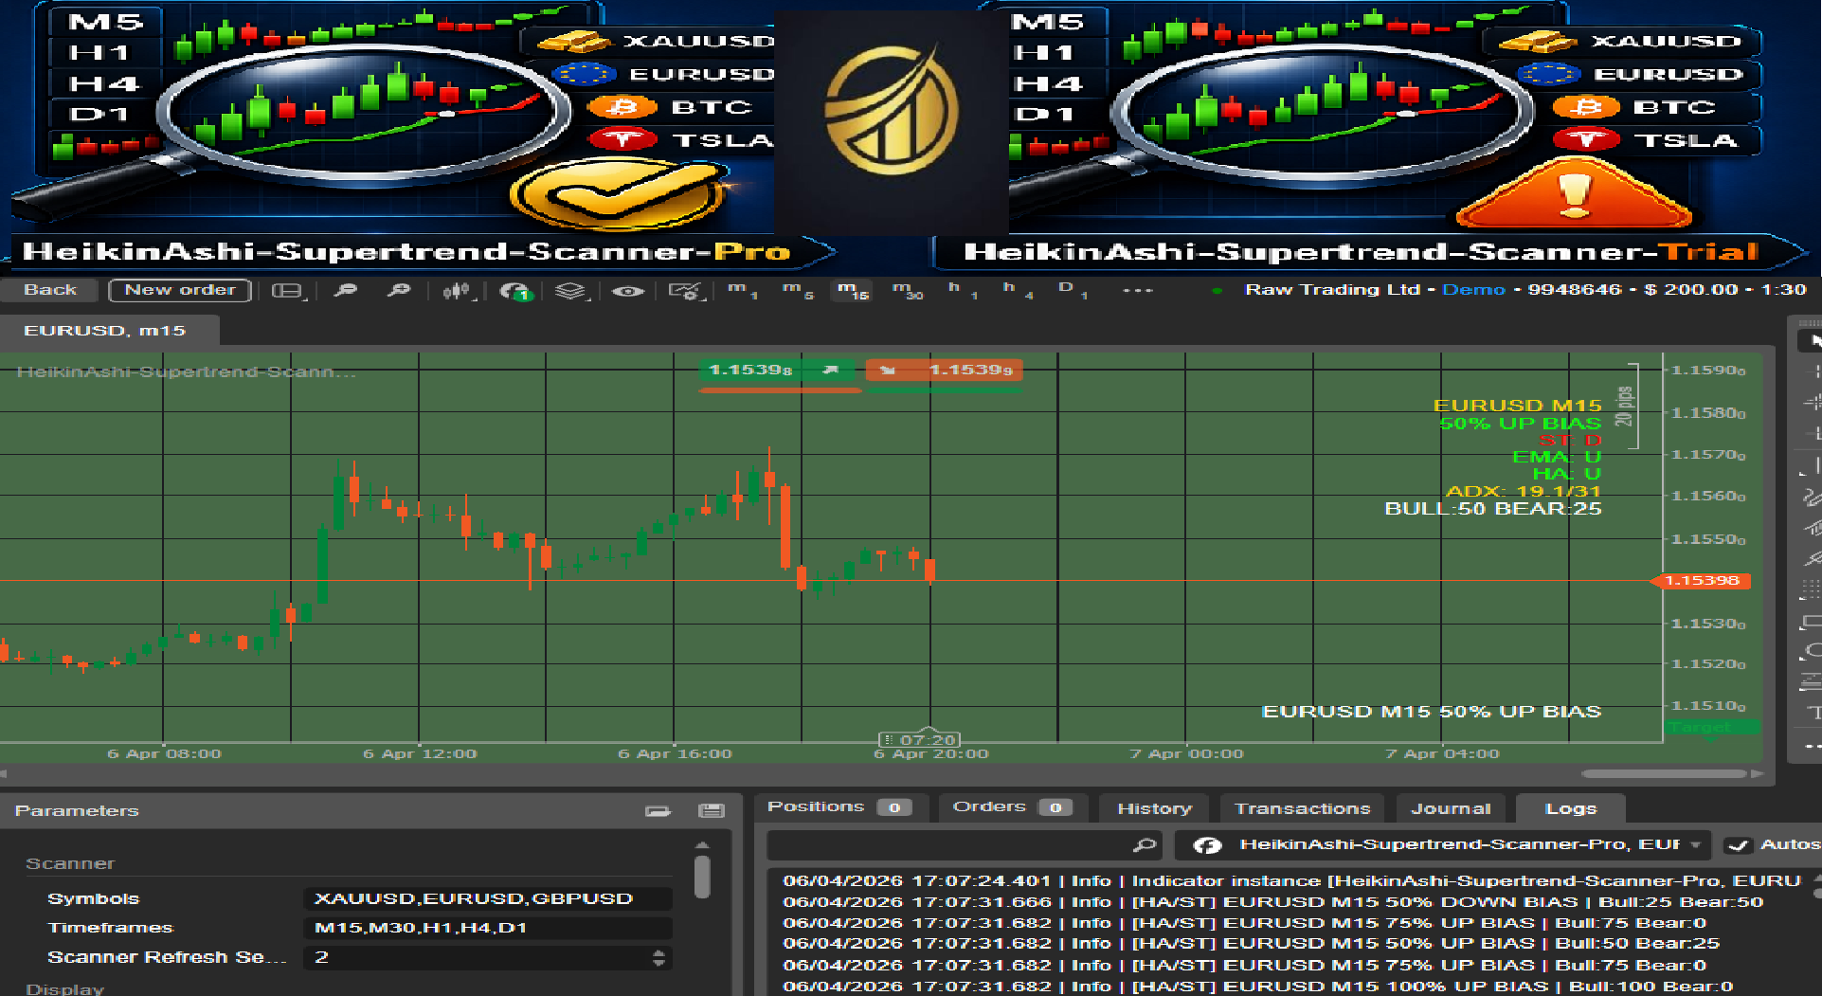Viewport: 1822px width, 996px height.
Task: Expand the three-dots more timeframes menu
Action: (1137, 290)
